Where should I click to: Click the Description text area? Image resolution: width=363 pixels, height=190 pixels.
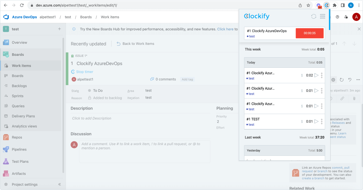140,118
